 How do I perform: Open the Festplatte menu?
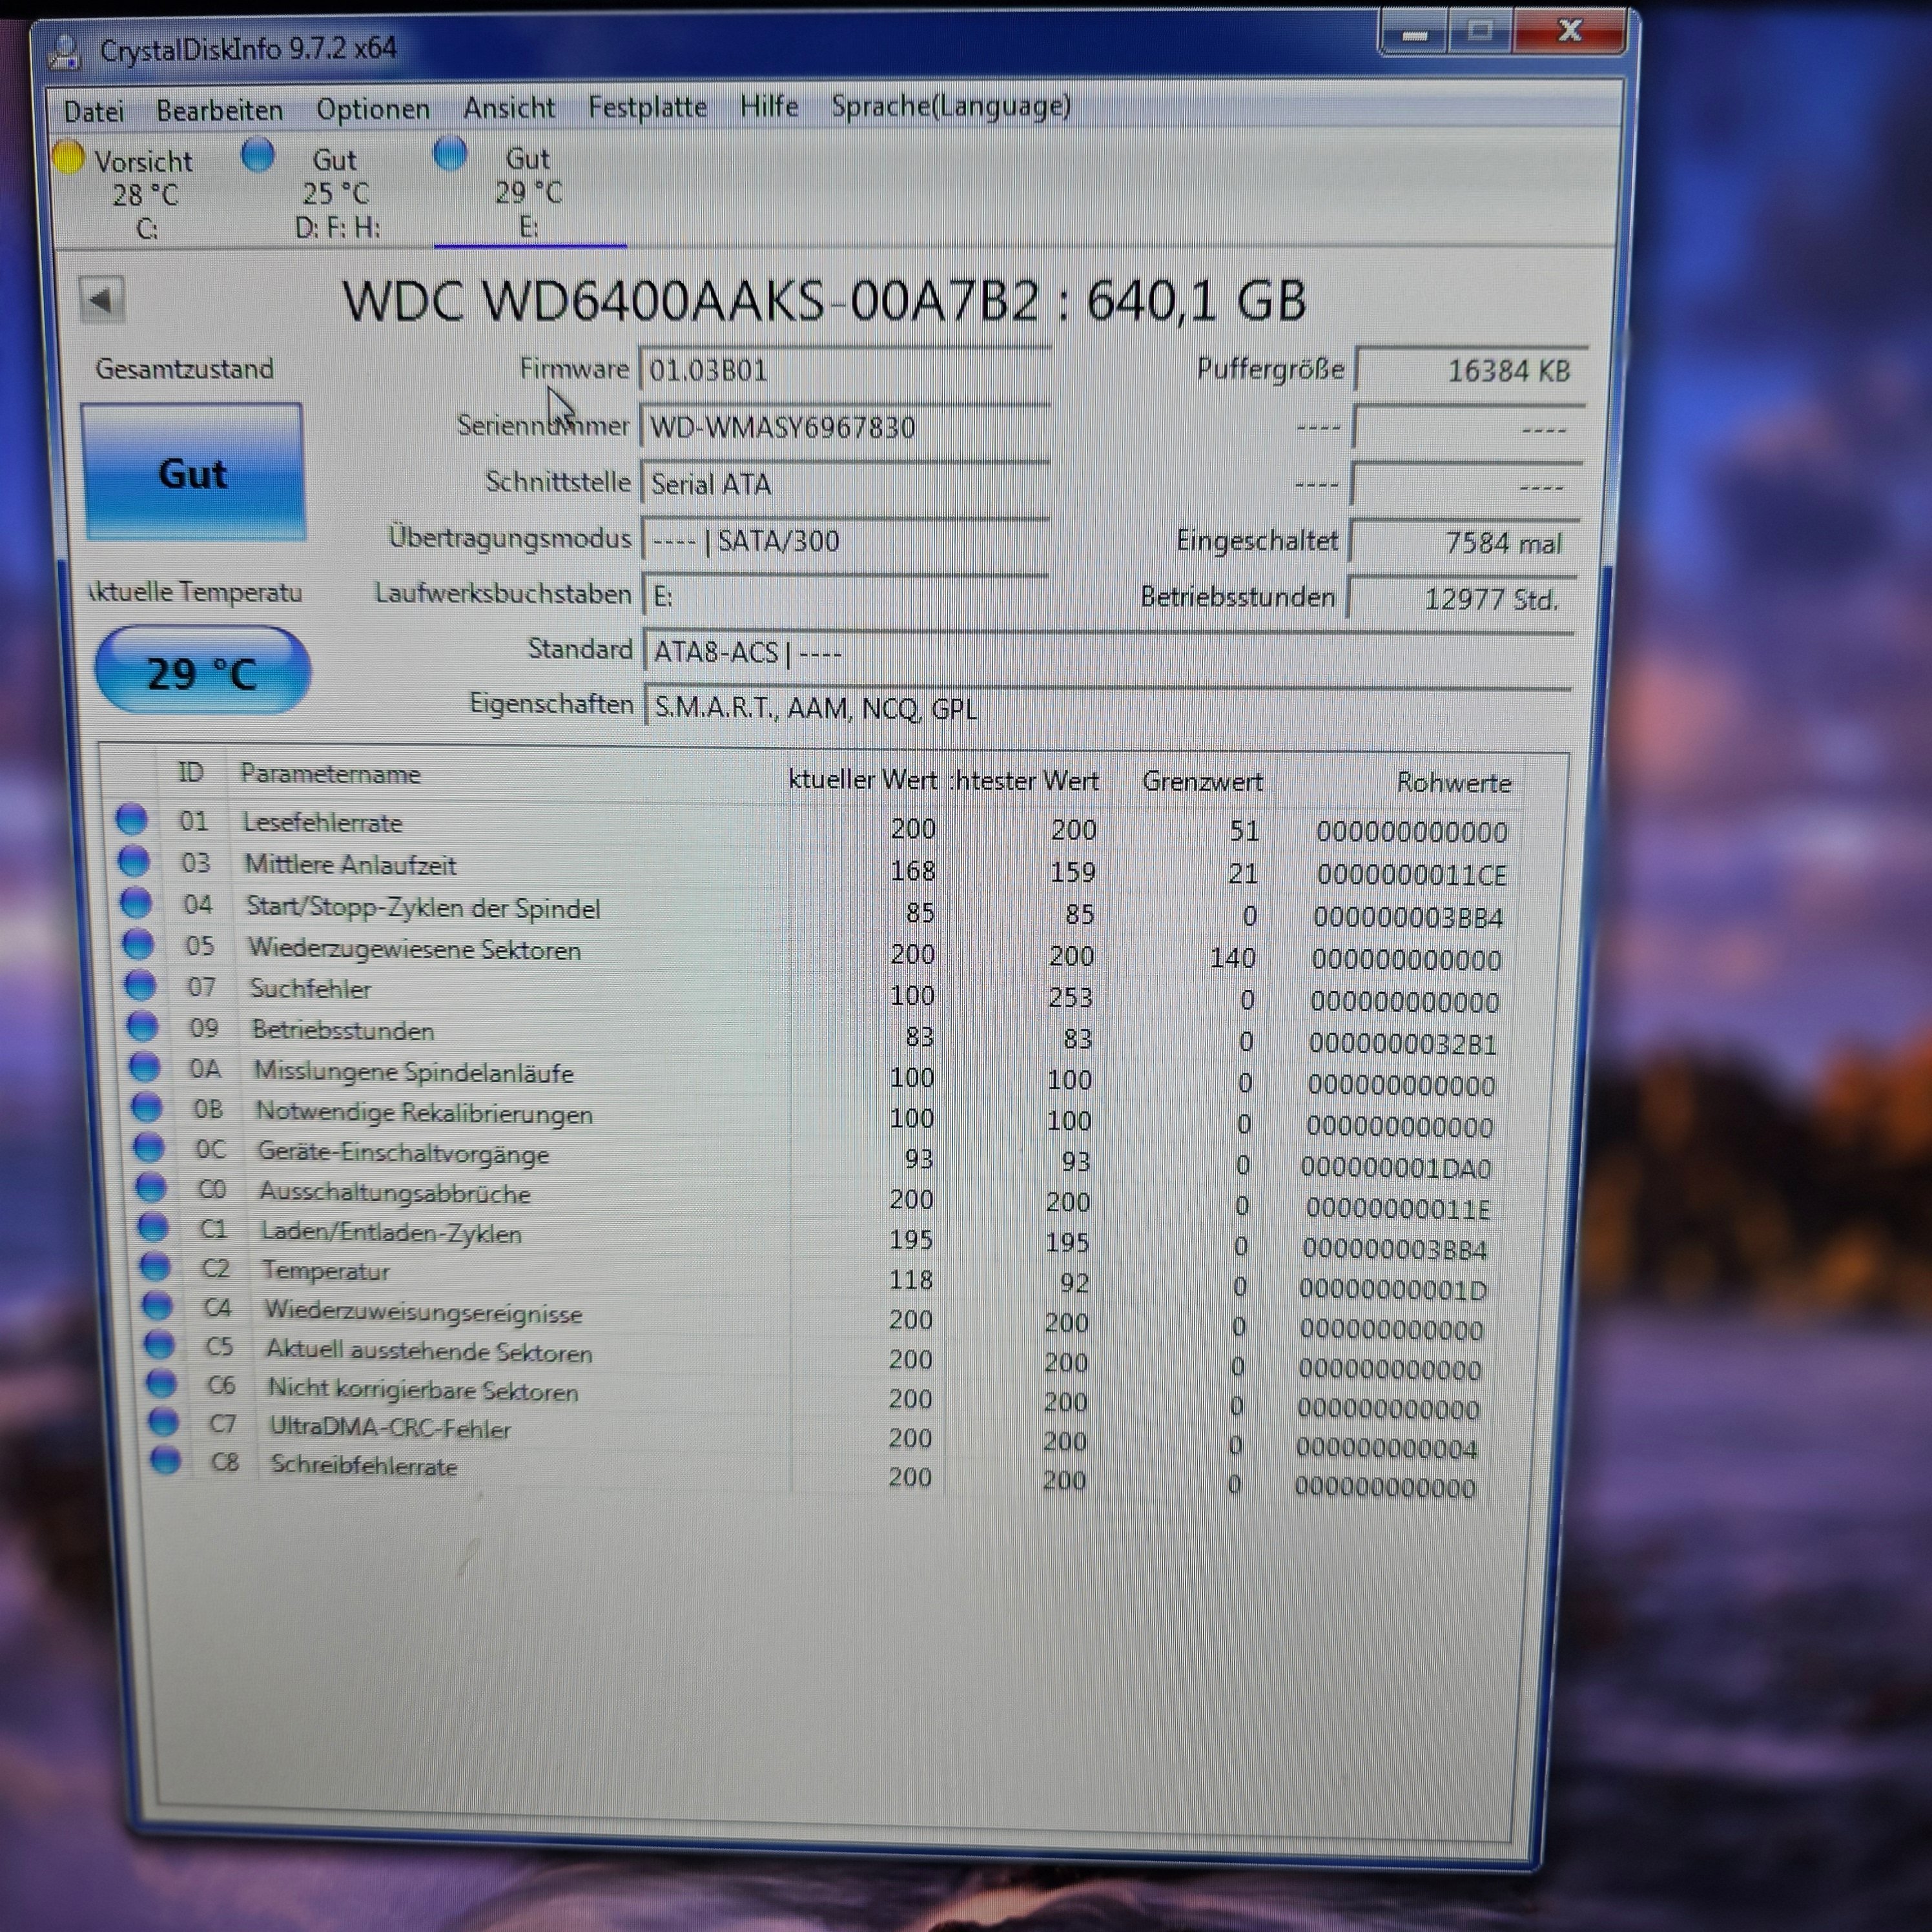pos(647,107)
